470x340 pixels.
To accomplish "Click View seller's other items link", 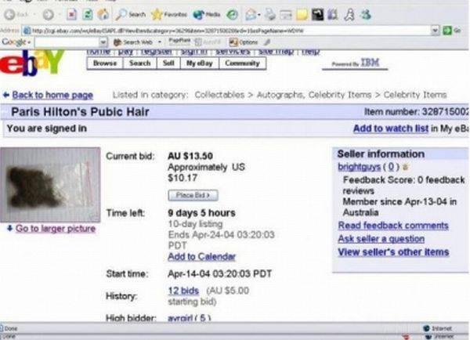I will [393, 251].
